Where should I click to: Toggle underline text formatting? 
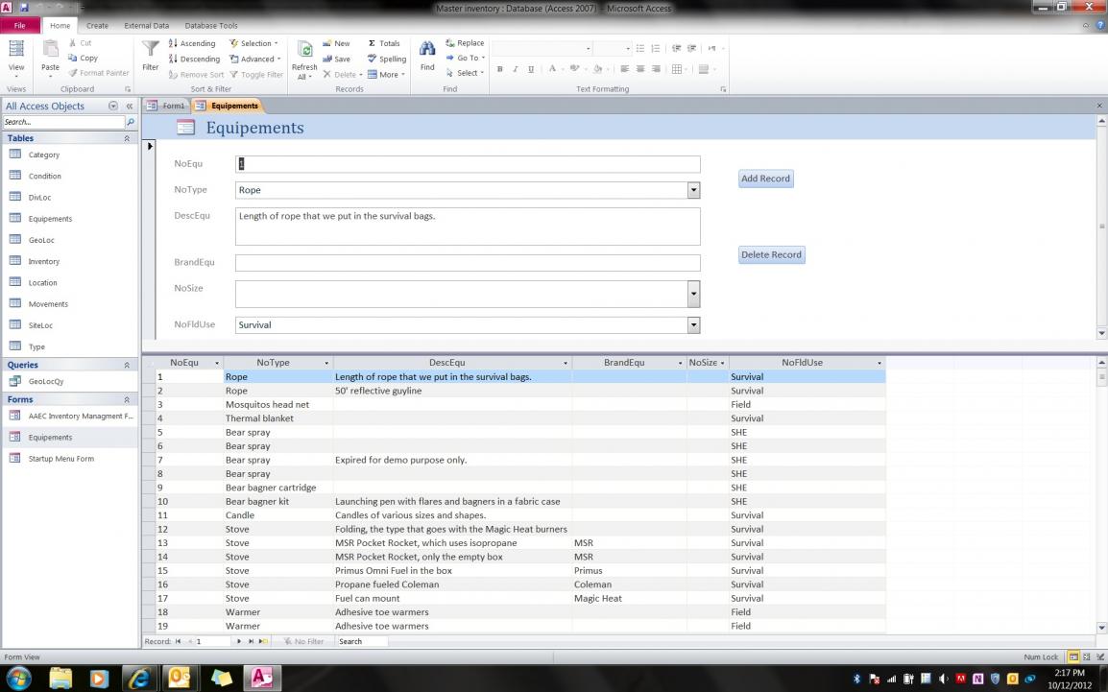click(x=531, y=69)
